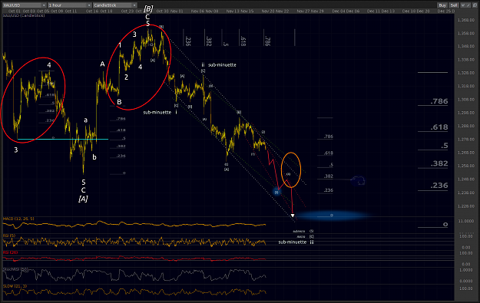
Task: Click the XAU/USD (CandleStick) chart title
Action: click(x=24, y=15)
